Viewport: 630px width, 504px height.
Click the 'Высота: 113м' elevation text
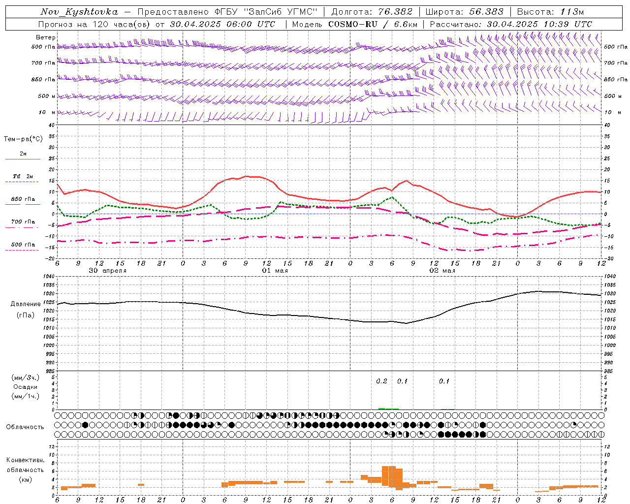(x=550, y=12)
